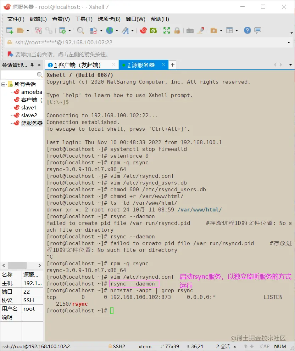Click the Reconnect chain-link icon
The image size is (295, 351).
click(x=49, y=30)
